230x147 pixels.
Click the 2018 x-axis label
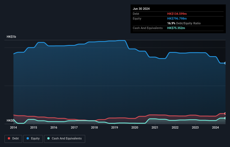click(x=94, y=127)
